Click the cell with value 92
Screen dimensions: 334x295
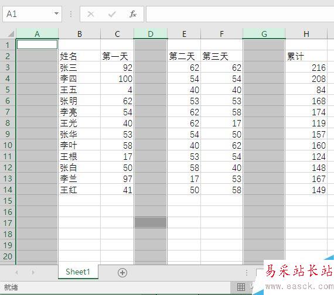point(117,67)
